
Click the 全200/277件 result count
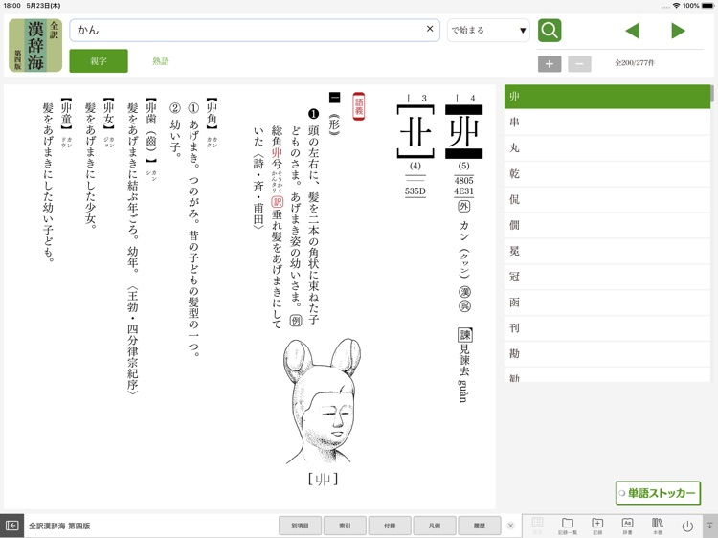coord(635,63)
